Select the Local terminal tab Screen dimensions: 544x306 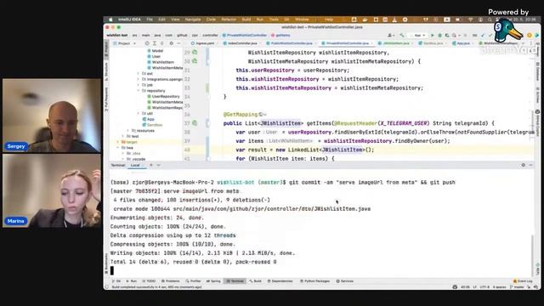coord(135,165)
